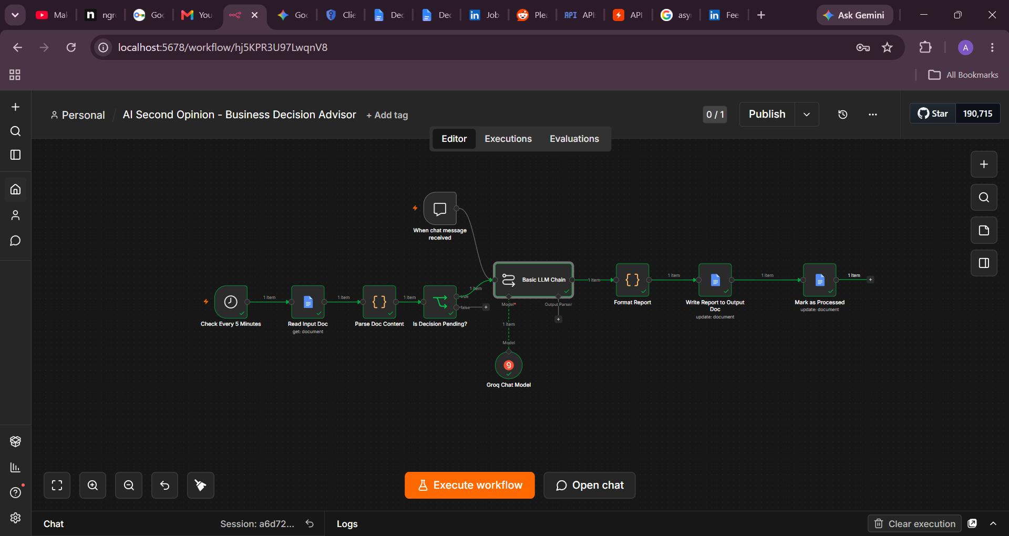Click the zoom to fit canvas button
This screenshot has width=1009, height=536.
point(57,485)
